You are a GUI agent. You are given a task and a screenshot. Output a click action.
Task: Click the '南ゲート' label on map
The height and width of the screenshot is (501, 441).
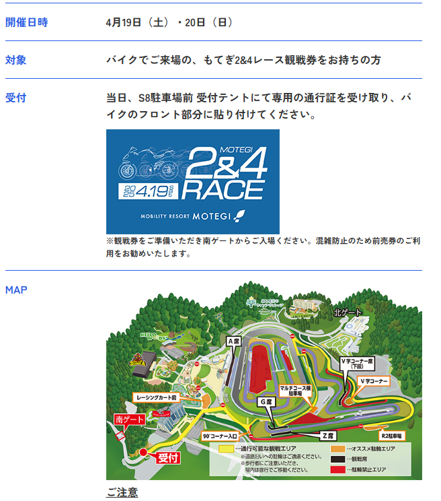[130, 420]
